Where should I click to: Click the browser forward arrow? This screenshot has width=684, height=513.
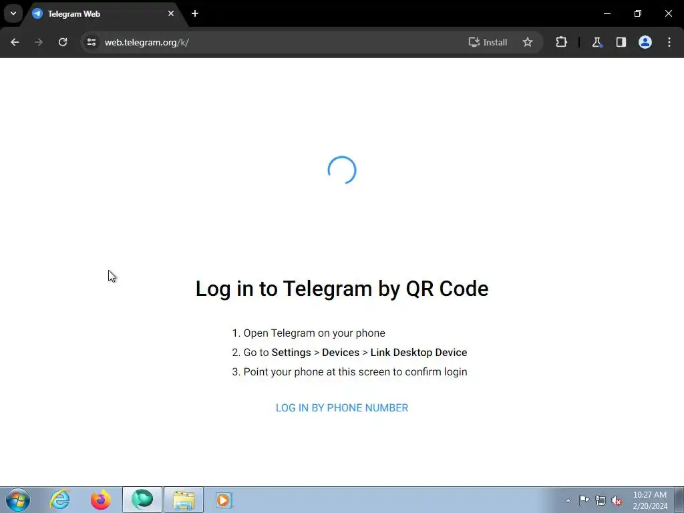click(39, 42)
